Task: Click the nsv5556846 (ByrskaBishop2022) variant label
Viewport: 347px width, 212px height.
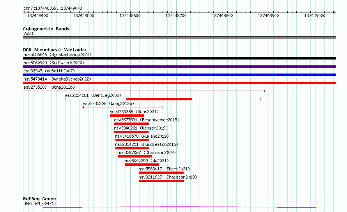Action: (57, 54)
